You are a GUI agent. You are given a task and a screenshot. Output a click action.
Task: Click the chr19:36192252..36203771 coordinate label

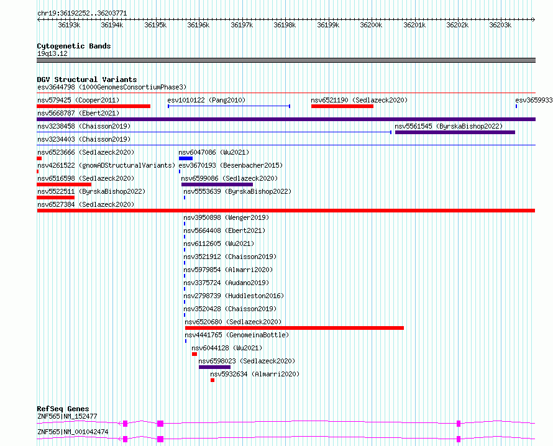pyautogui.click(x=82, y=13)
